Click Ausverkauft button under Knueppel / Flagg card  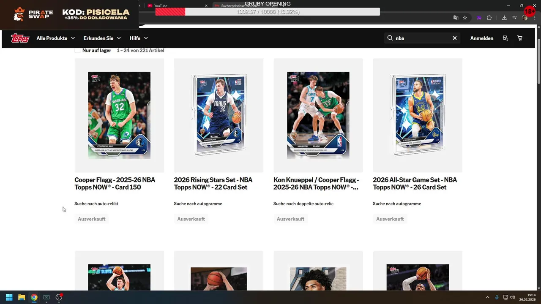pos(290,219)
